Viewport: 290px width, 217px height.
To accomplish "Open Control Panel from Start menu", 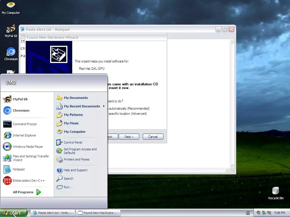I will coord(81,142).
